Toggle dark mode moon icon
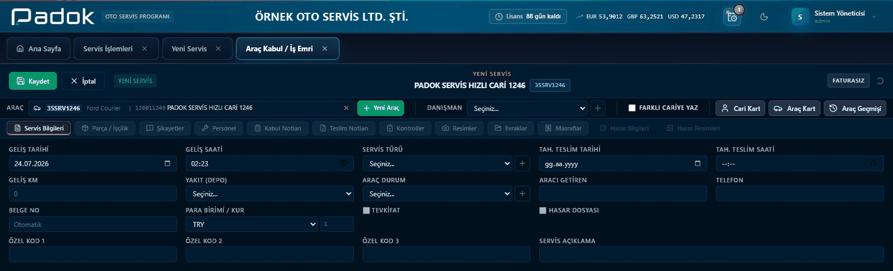The image size is (893, 271). [764, 17]
